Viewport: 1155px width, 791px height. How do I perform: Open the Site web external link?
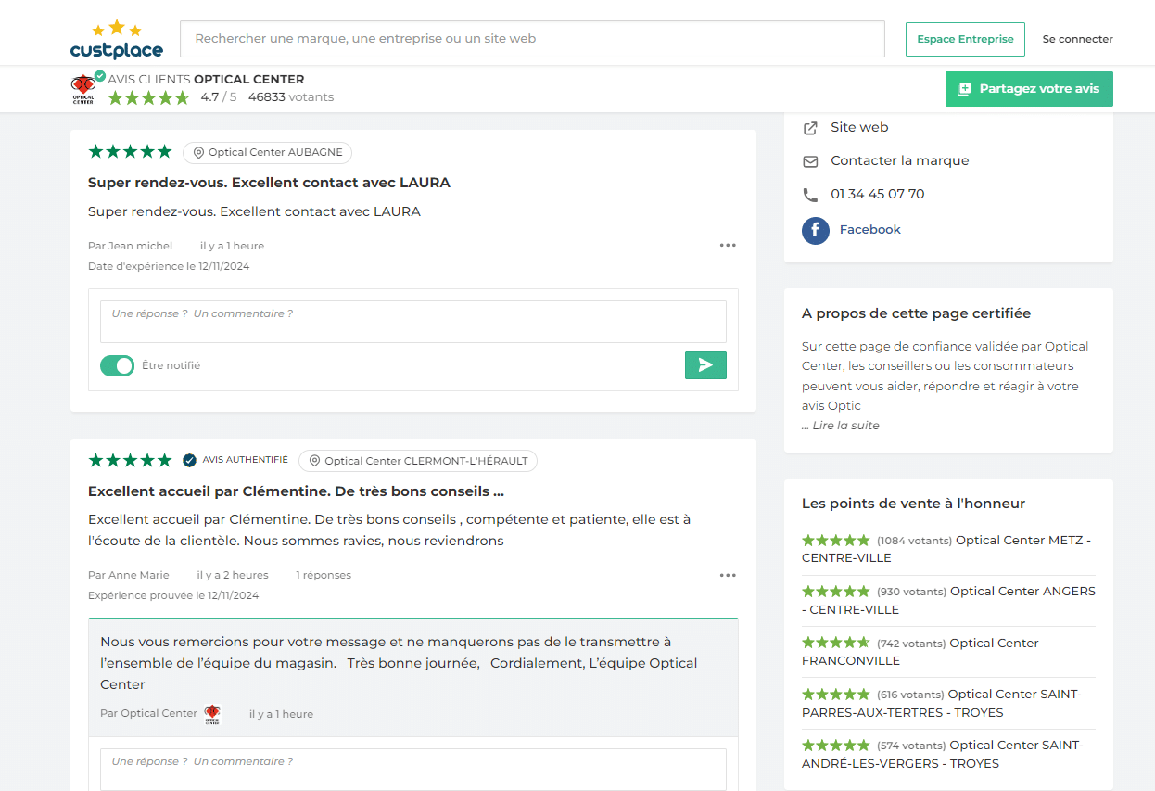(x=858, y=127)
